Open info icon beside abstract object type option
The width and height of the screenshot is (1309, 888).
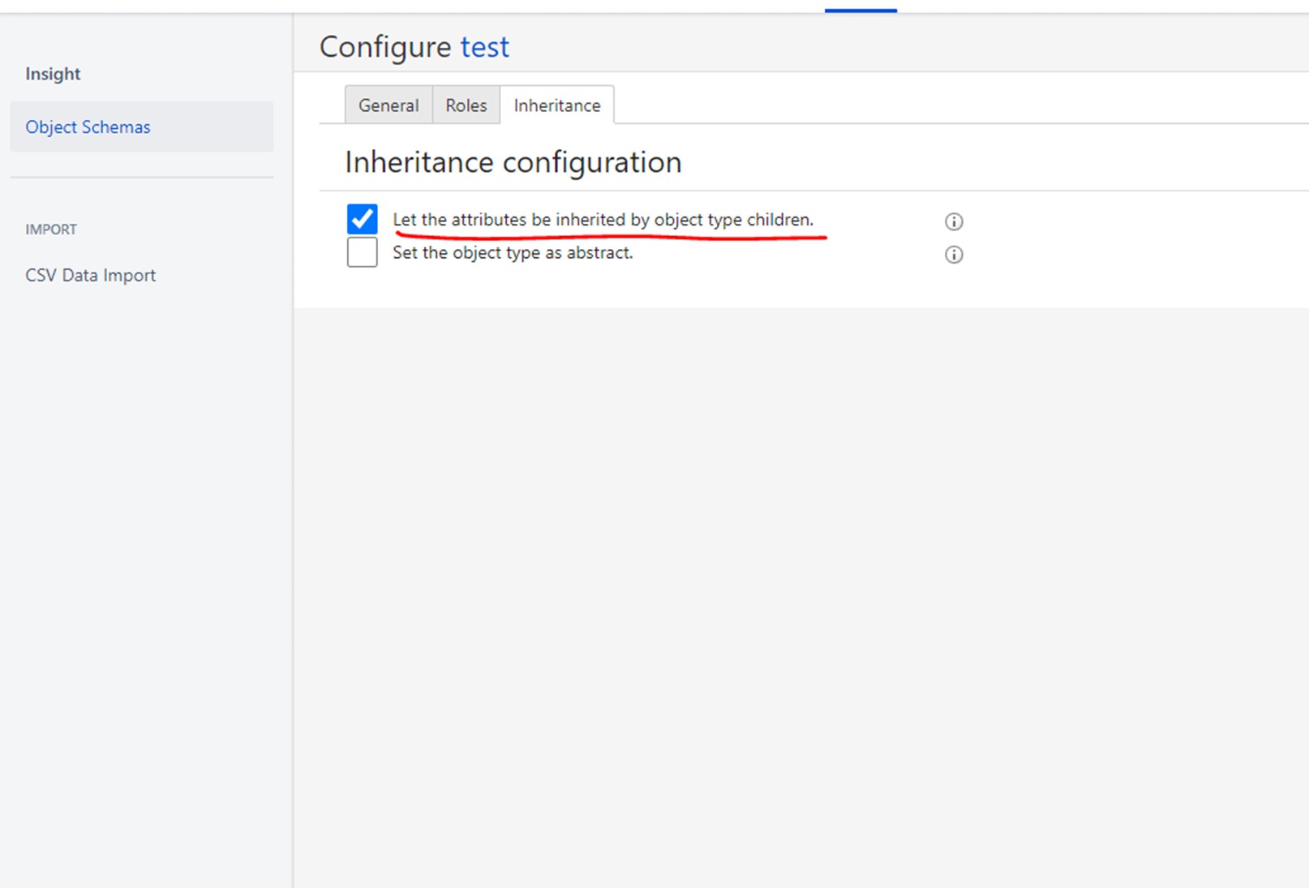(954, 255)
